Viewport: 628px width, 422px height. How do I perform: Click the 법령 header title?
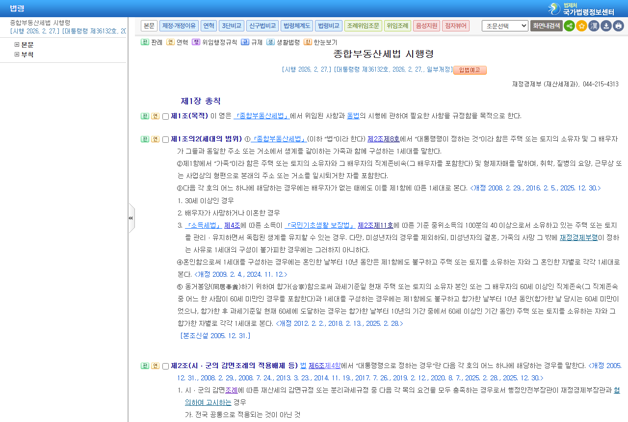17,8
